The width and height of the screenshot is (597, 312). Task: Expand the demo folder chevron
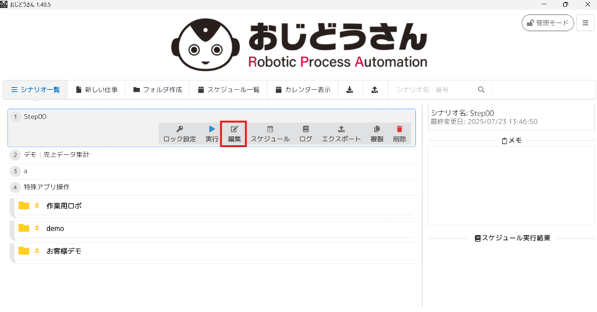point(37,228)
